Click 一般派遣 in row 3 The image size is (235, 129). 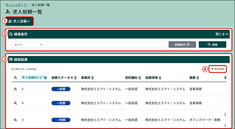[131, 120]
